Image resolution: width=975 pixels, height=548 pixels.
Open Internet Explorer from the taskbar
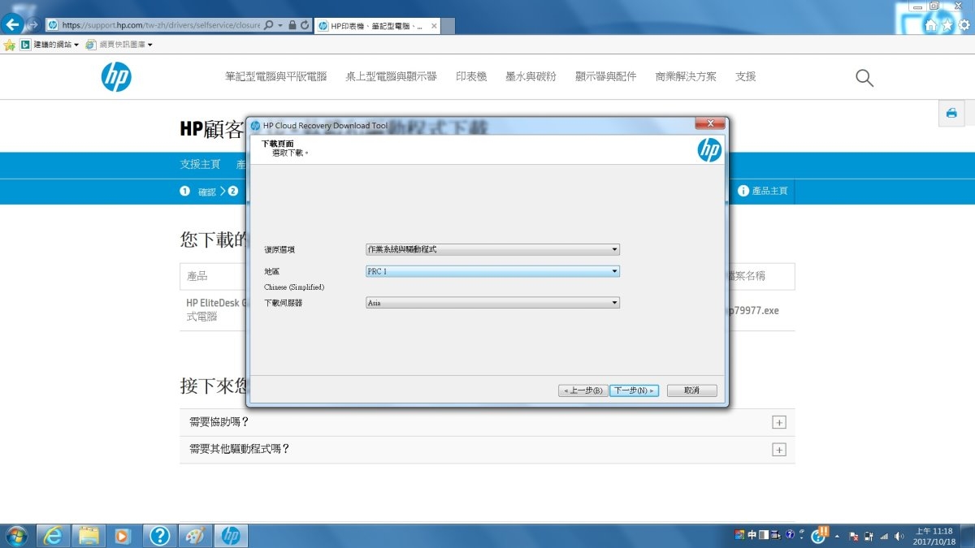pos(54,536)
